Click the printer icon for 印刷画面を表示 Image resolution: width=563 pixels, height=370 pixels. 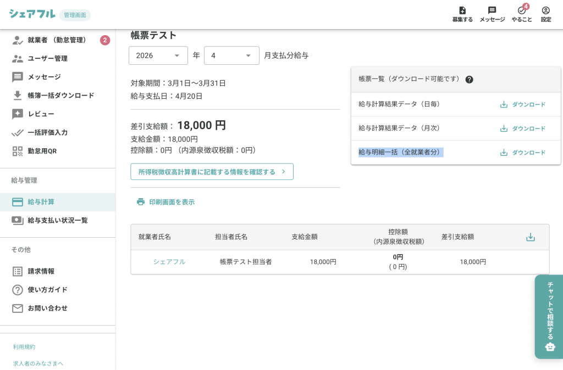[x=141, y=202]
